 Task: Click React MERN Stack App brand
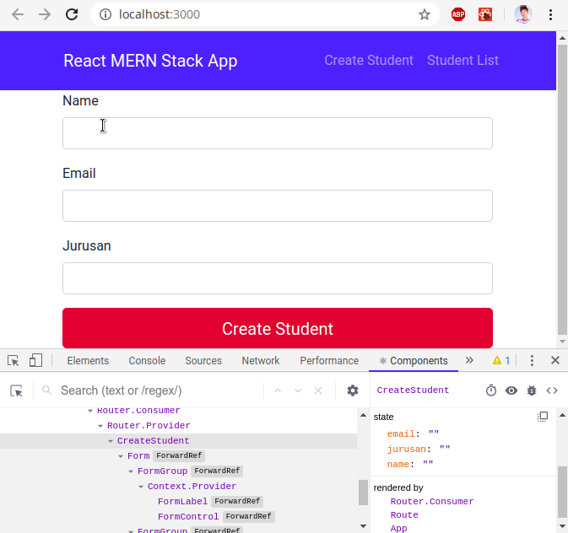[150, 61]
